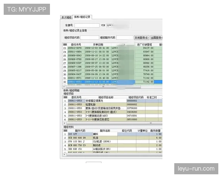
Task: Click the 本地查询 button
Action: (x=142, y=37)
